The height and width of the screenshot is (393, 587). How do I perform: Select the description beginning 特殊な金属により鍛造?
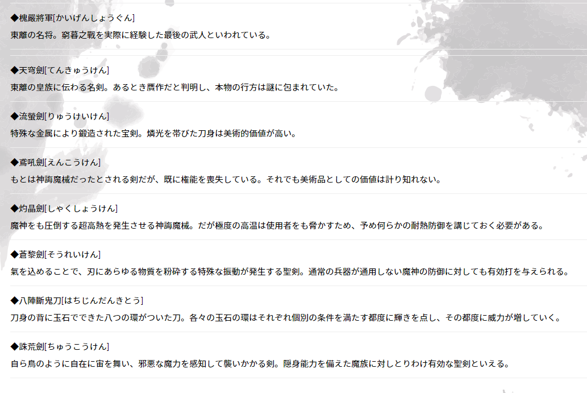tap(153, 134)
